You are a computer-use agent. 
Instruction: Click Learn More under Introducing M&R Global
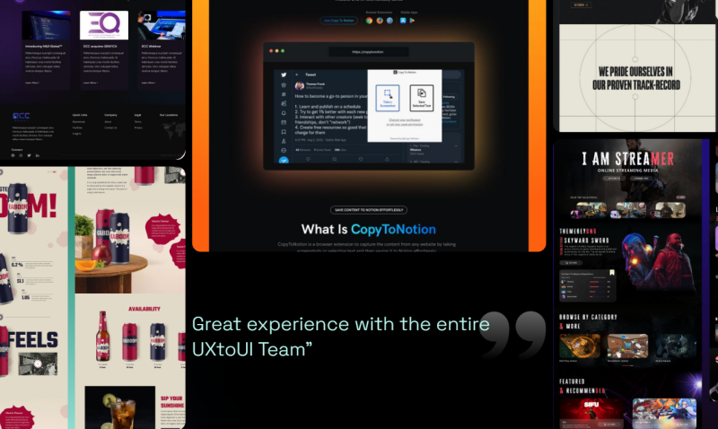click(x=32, y=83)
